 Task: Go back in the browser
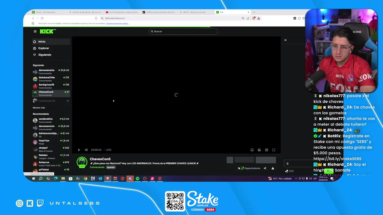[x=33, y=18]
